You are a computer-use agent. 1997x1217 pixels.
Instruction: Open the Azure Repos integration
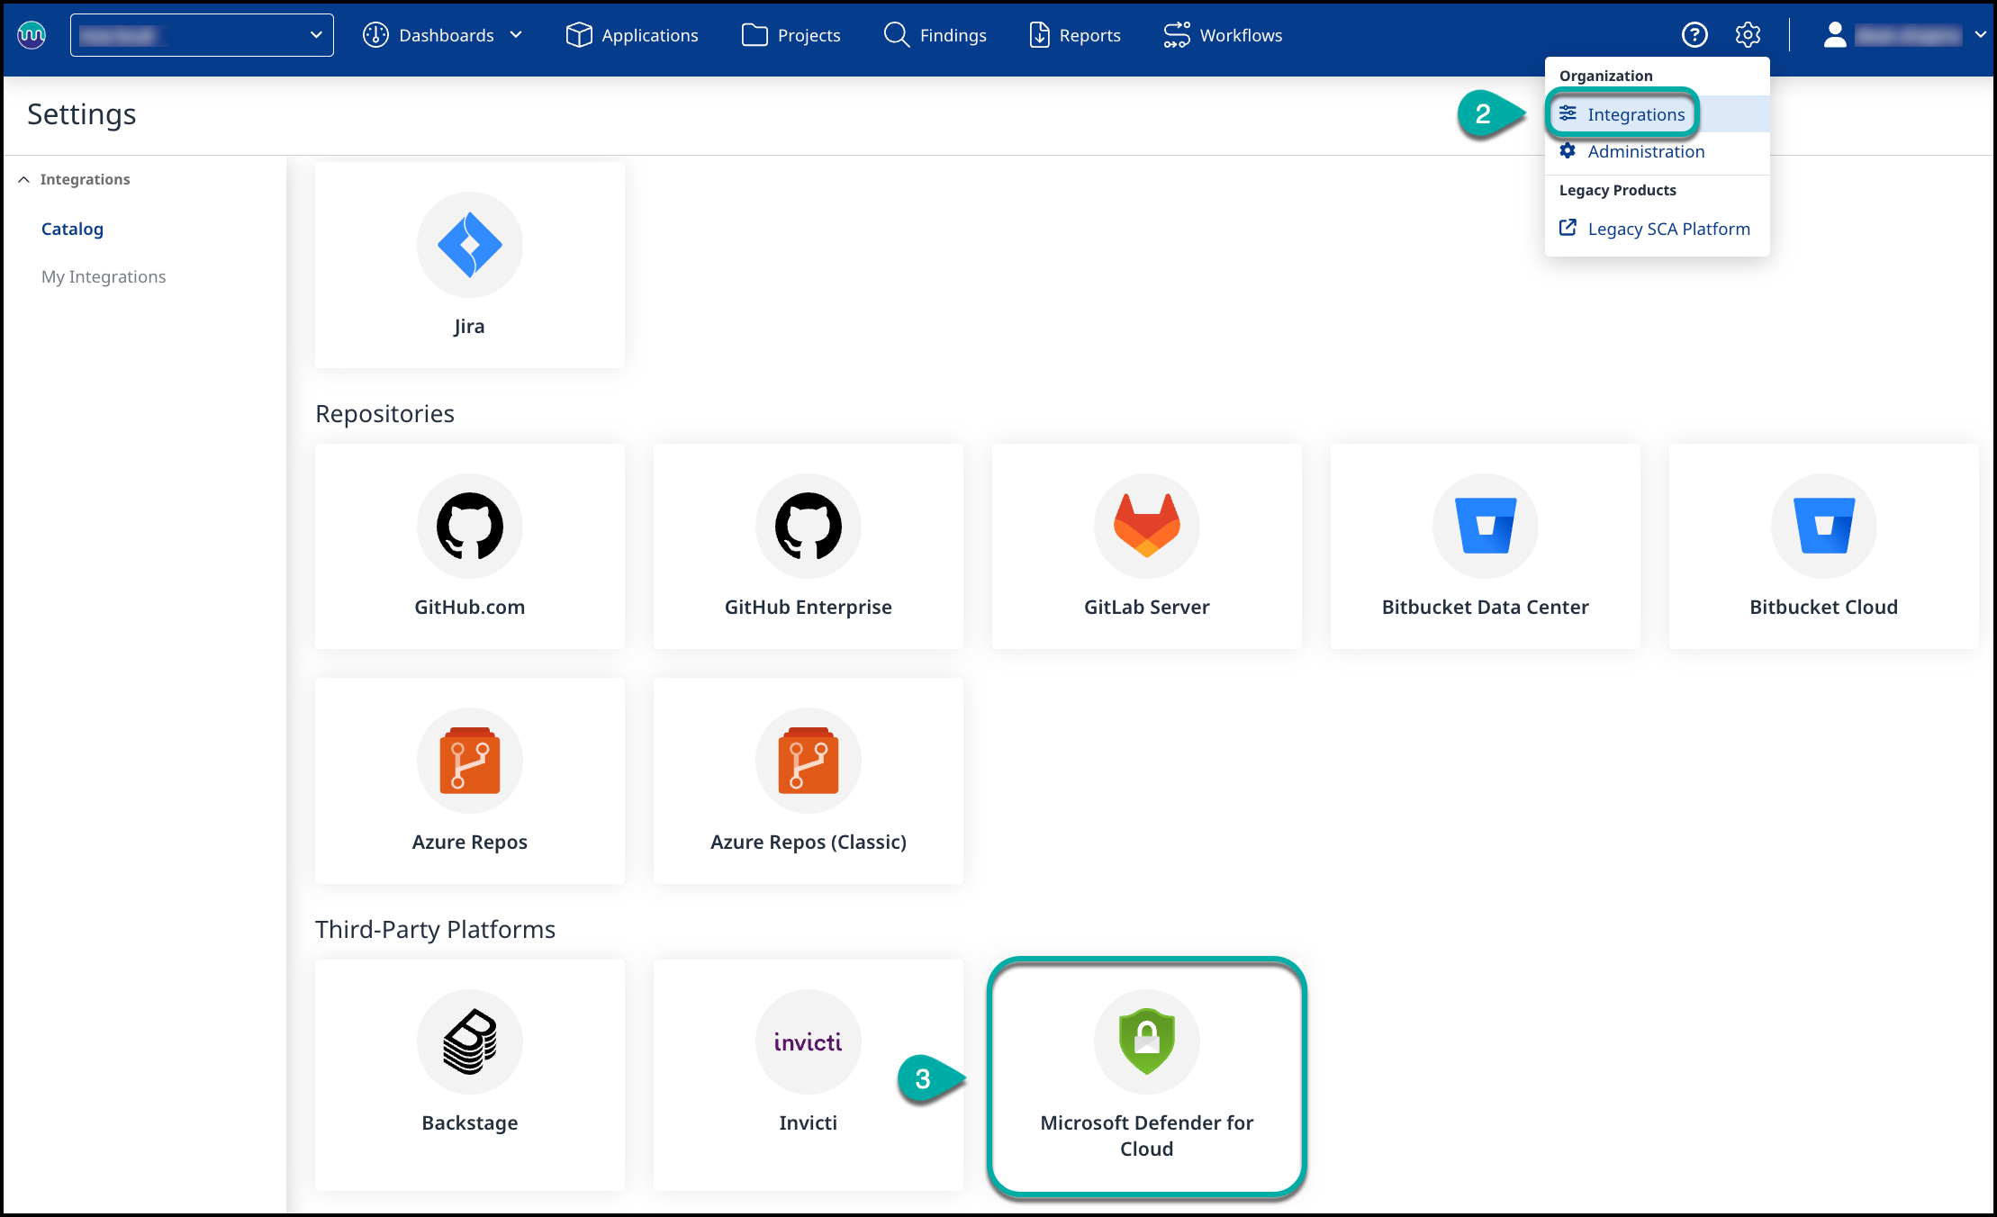point(469,780)
